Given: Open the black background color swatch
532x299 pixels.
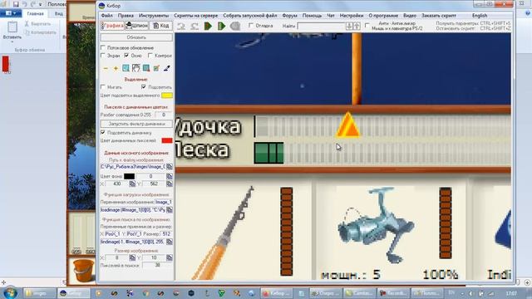Looking at the screenshot, I should point(130,176).
